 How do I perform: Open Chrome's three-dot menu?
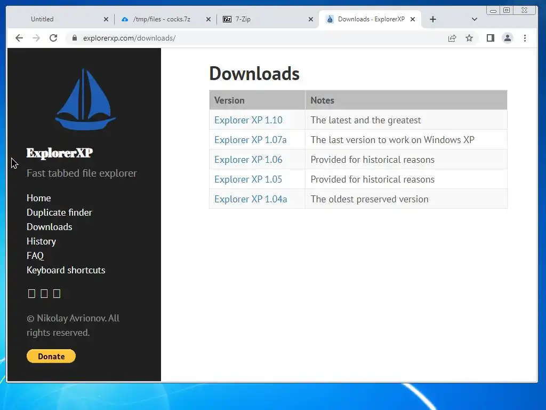click(x=525, y=38)
